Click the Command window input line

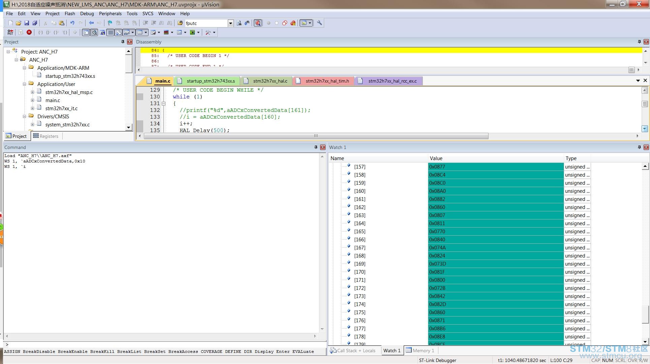164,344
